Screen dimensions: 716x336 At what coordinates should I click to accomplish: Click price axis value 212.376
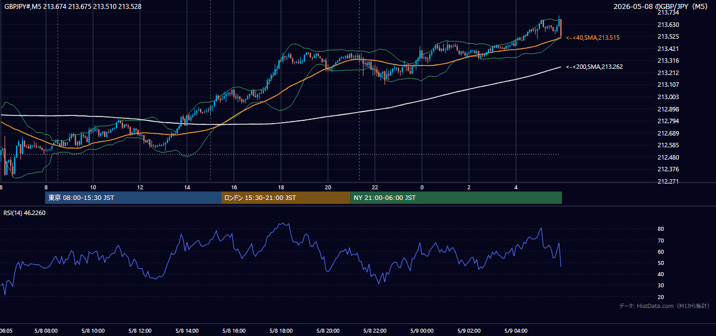tap(668, 169)
